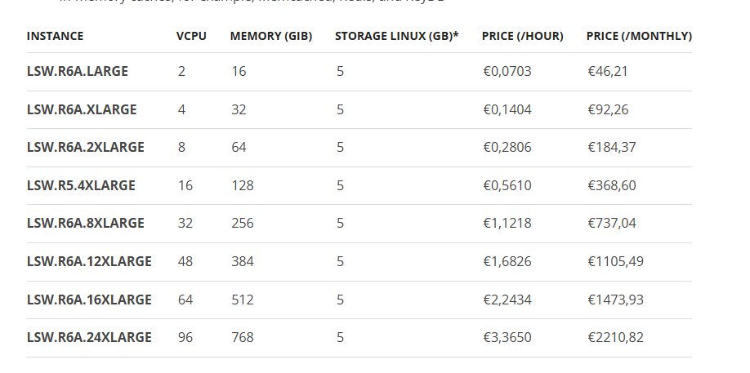Click the €46,21 monthly price
The width and height of the screenshot is (750, 373).
tap(608, 71)
